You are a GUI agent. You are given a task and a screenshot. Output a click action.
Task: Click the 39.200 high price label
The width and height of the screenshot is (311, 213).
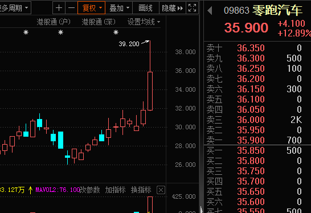pos(129,44)
